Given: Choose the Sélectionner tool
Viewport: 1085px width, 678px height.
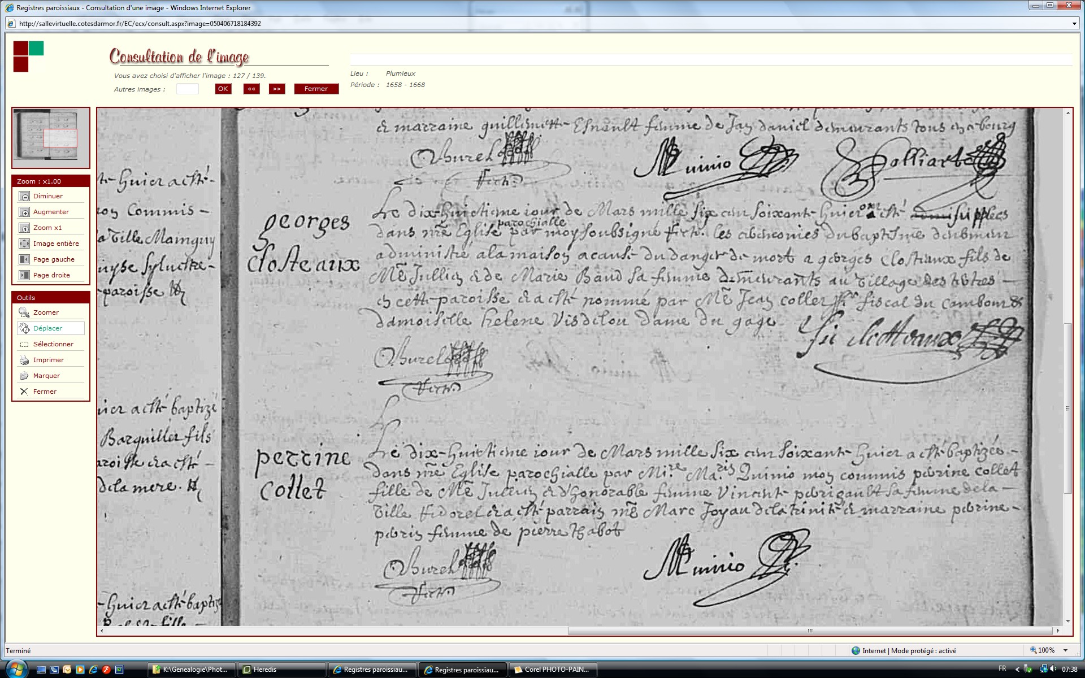Looking at the screenshot, I should (x=24, y=344).
